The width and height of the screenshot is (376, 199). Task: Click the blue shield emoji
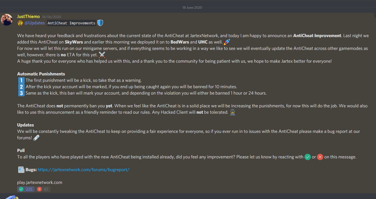coord(100,23)
